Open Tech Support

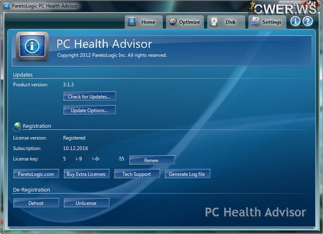coord(137,174)
